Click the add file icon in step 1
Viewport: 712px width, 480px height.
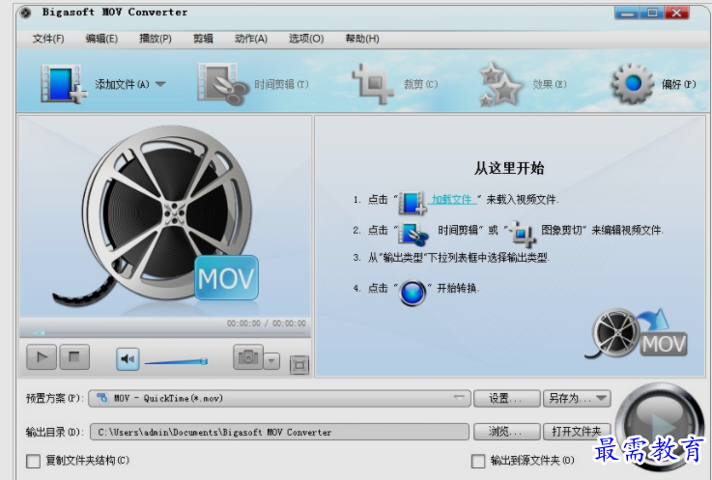pyautogui.click(x=413, y=203)
